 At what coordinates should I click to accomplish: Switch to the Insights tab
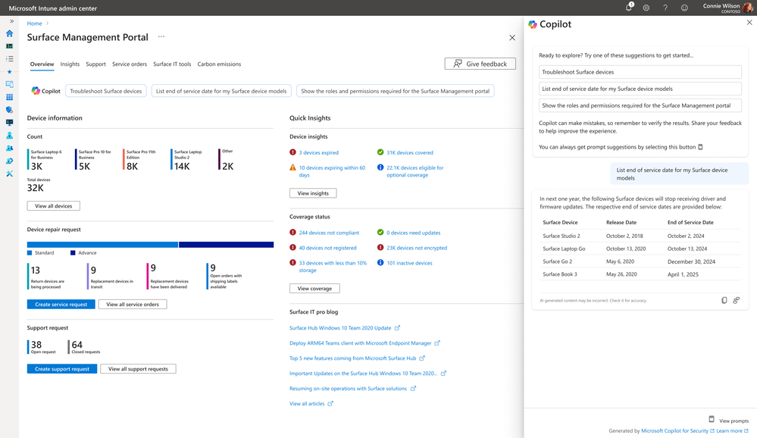coord(70,64)
